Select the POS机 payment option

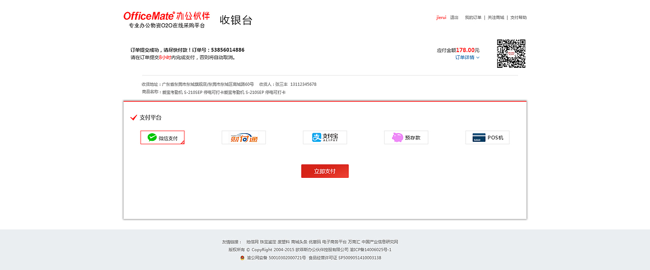(487, 137)
